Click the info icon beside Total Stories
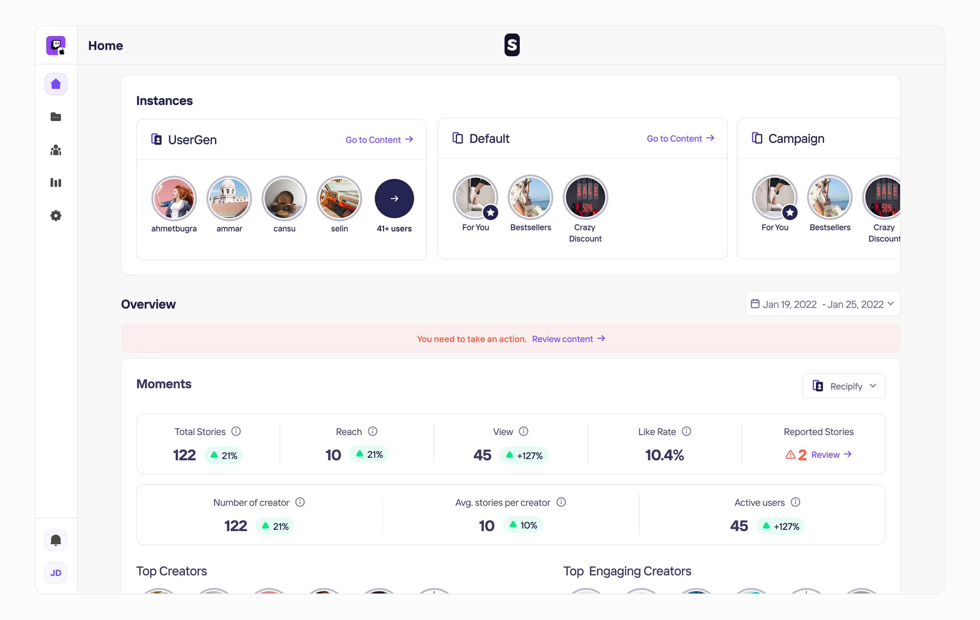Image resolution: width=980 pixels, height=620 pixels. point(236,431)
